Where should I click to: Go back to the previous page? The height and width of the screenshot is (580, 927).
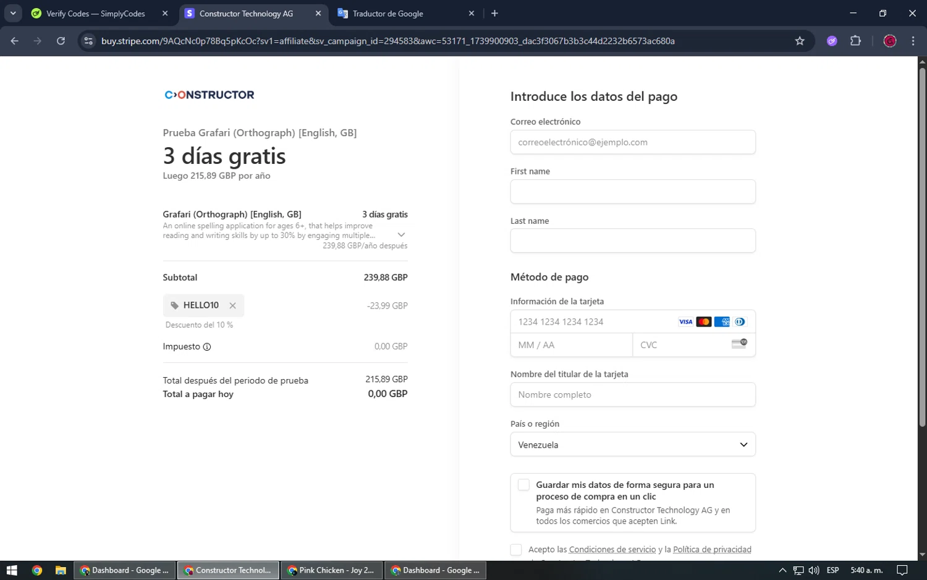(15, 41)
